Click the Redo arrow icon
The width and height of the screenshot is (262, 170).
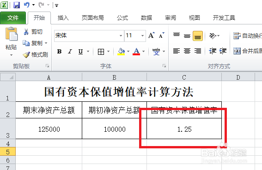coord(41,5)
